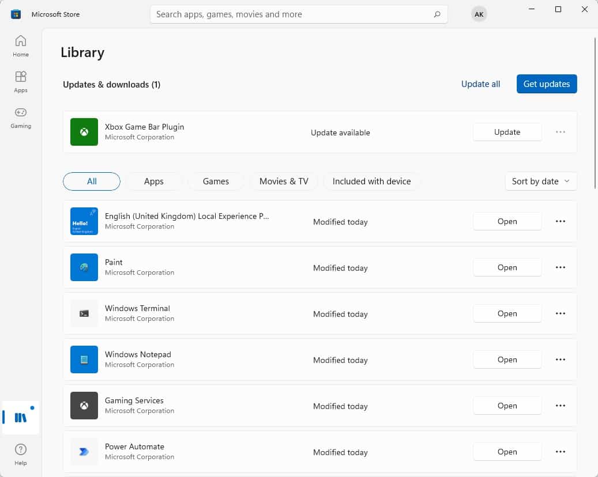Click the Power Automate app icon
Viewport: 598px width, 477px height.
point(84,452)
